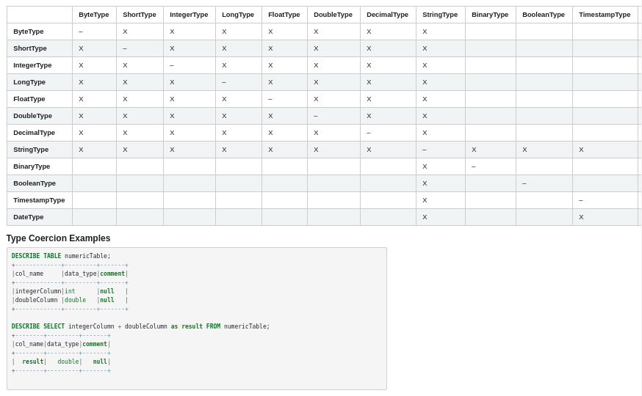Screen dimensions: 642x396
Task: Click the IntegerType column header
Action: pyautogui.click(x=189, y=15)
